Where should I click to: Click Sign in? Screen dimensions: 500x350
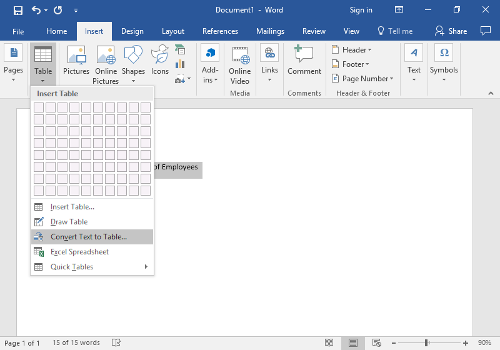[x=361, y=10]
